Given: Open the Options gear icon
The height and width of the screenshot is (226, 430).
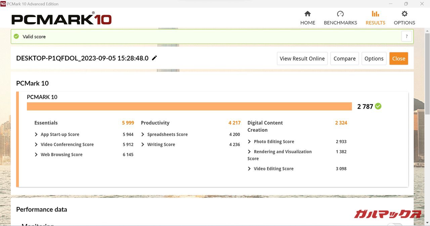Looking at the screenshot, I should [404, 14].
